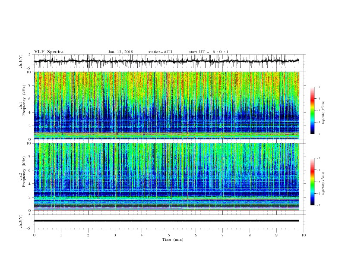Click the upper PSD color scale bar

tap(312, 110)
